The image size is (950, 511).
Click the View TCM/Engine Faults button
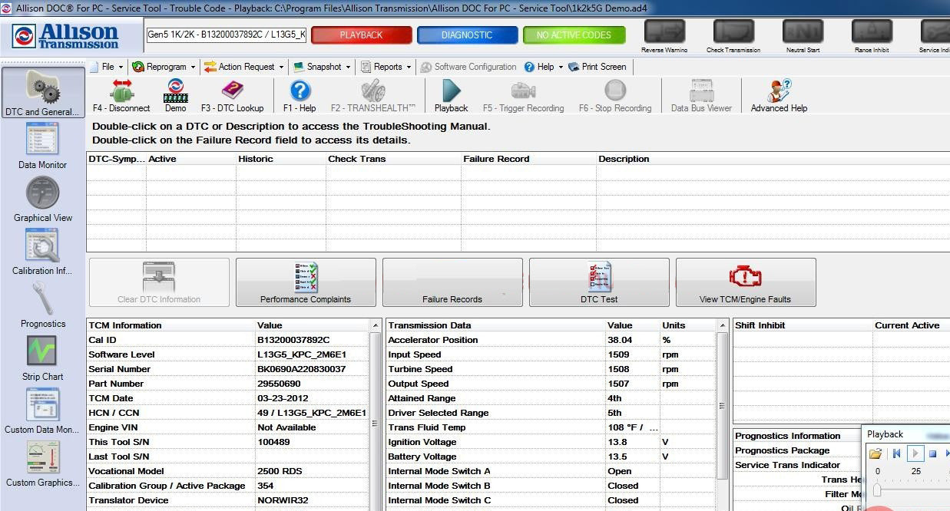click(x=745, y=282)
